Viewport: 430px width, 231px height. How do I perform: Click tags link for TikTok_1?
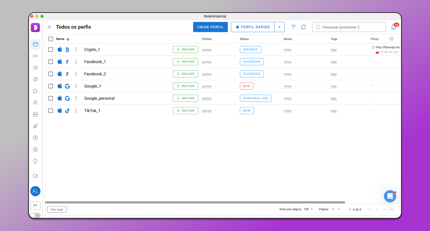click(x=334, y=111)
